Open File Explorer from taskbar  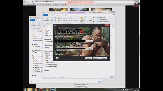pyautogui.click(x=30, y=89)
